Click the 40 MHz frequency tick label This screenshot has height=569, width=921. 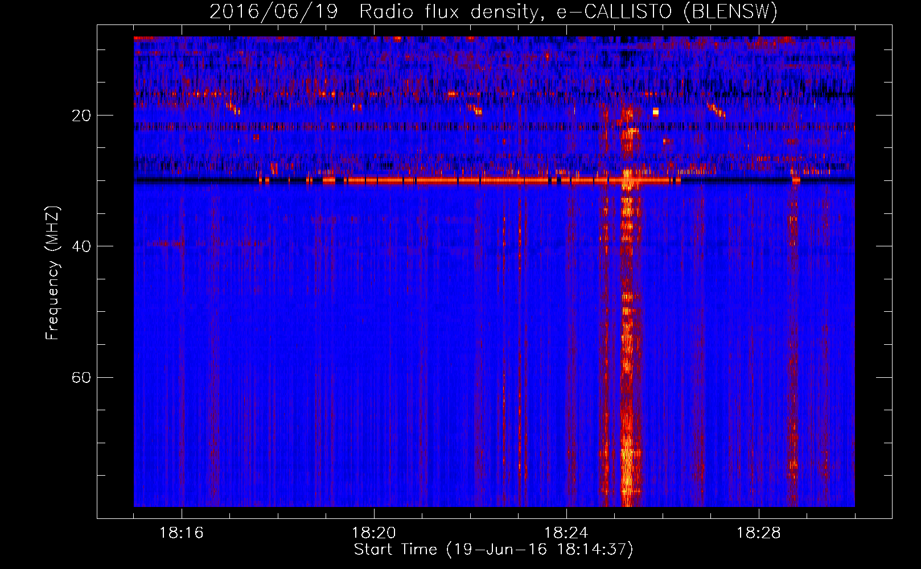(81, 246)
